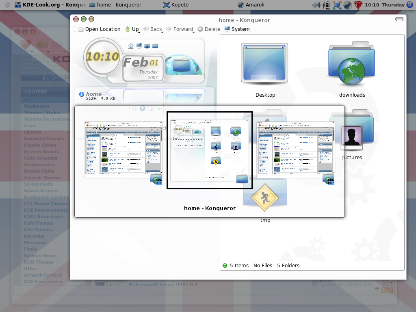The width and height of the screenshot is (416, 312).
Task: Click the pill-shaped button in window title bar
Action: point(399,19)
